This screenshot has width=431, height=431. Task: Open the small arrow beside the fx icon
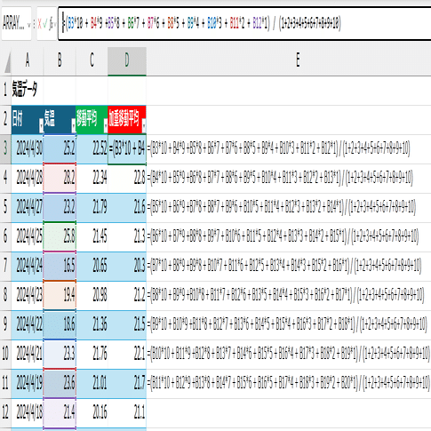click(55, 25)
